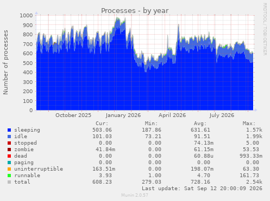This screenshot has height=201, width=270.
Task: Click the 1000 y-axis tick label
Action: [x=26, y=15]
